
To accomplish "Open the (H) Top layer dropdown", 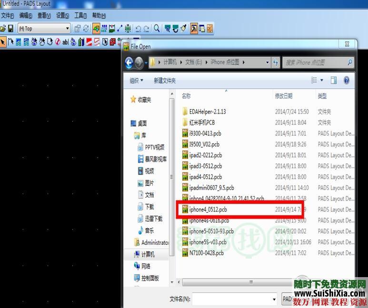I will coord(67,29).
